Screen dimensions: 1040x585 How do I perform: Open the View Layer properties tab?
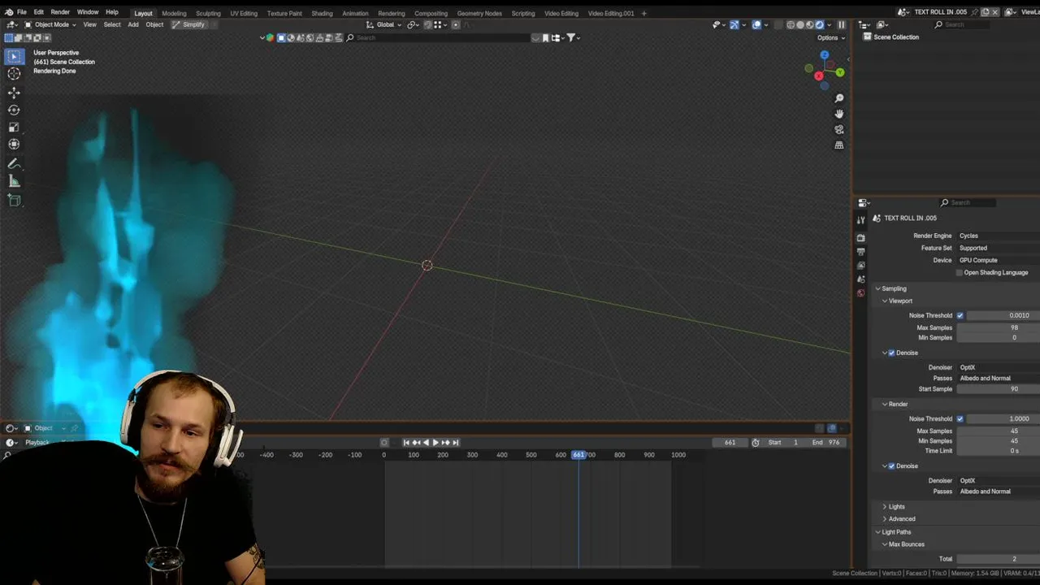coord(861,266)
